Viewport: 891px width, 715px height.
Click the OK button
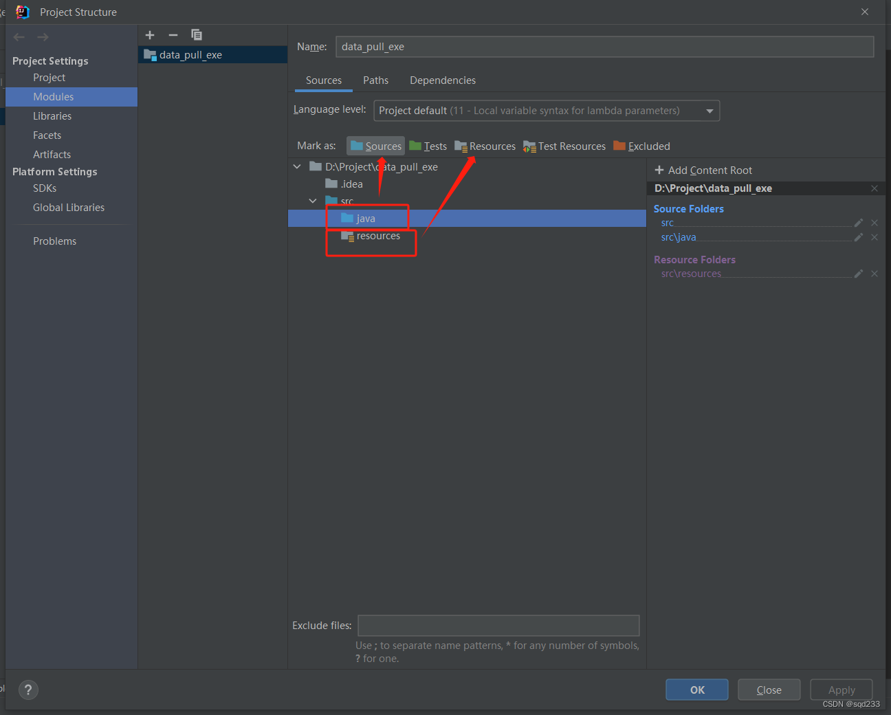click(697, 690)
